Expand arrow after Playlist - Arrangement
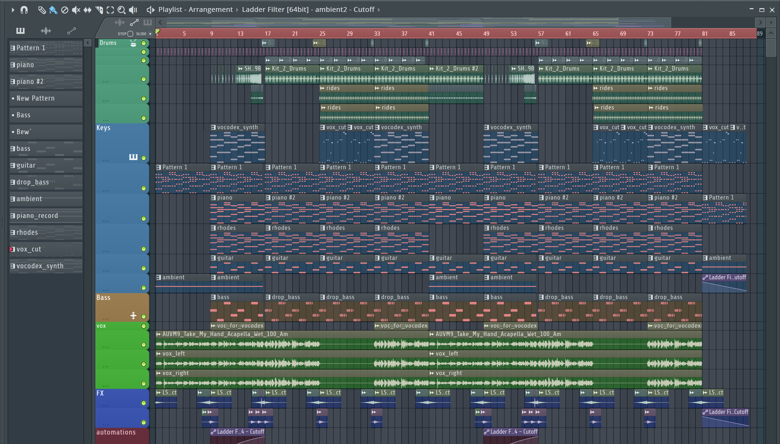 pyautogui.click(x=237, y=10)
